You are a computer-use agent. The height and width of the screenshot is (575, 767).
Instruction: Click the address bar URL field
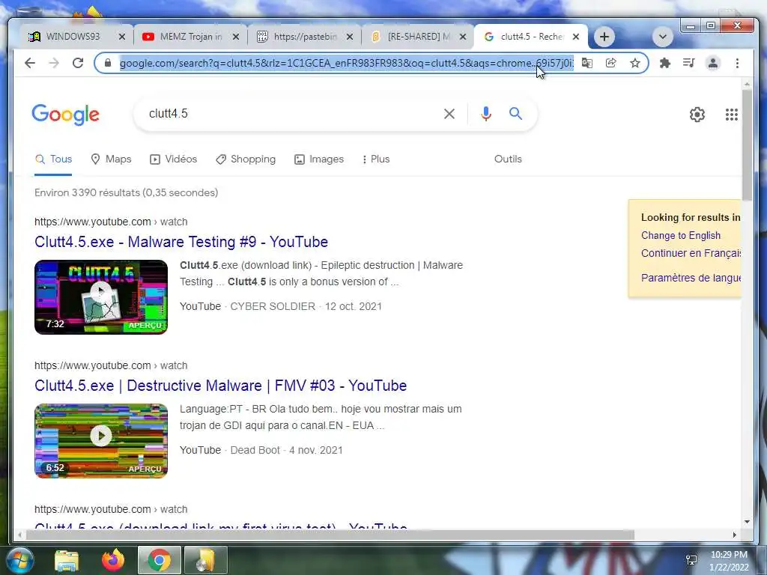(346, 63)
